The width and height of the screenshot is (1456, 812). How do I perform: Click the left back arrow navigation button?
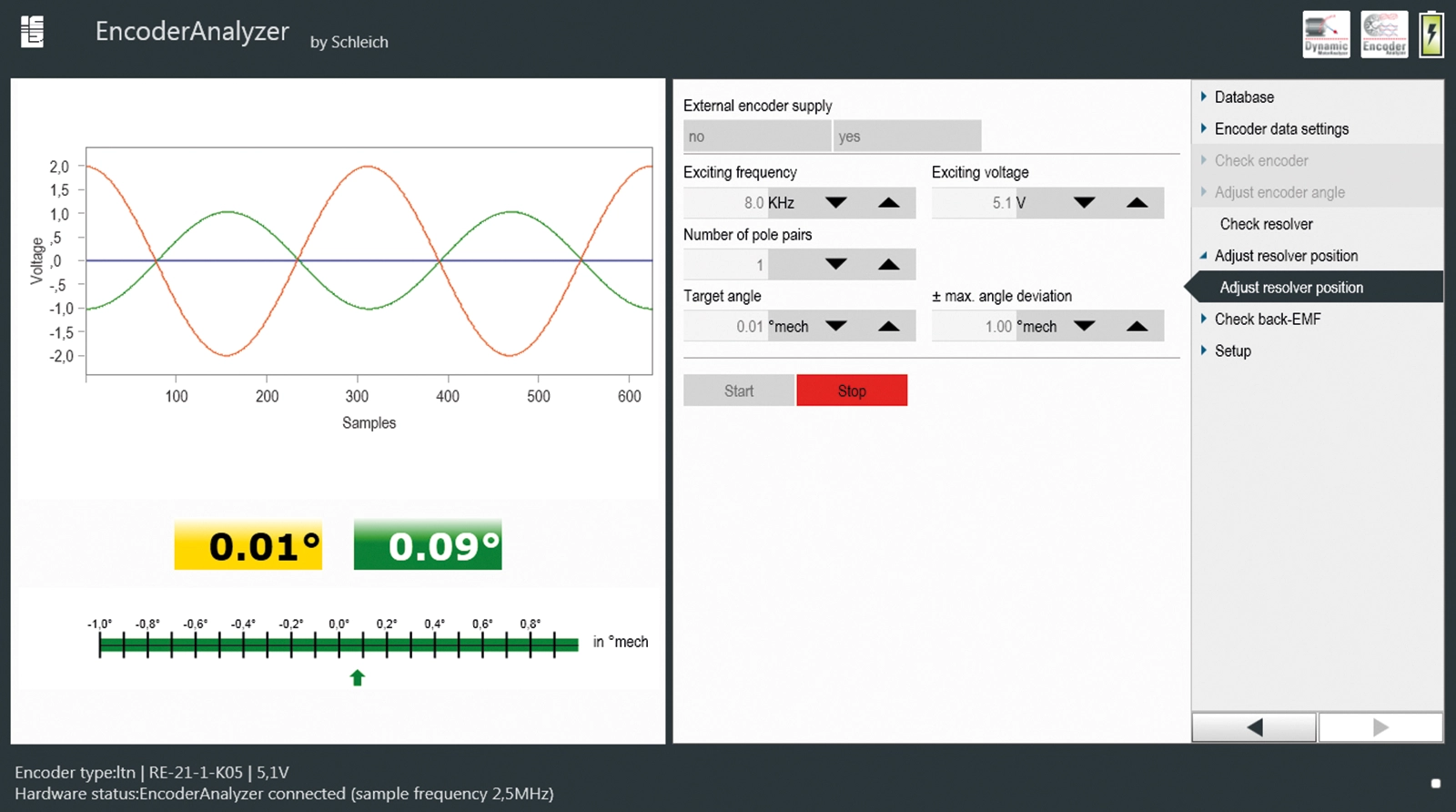(1254, 727)
